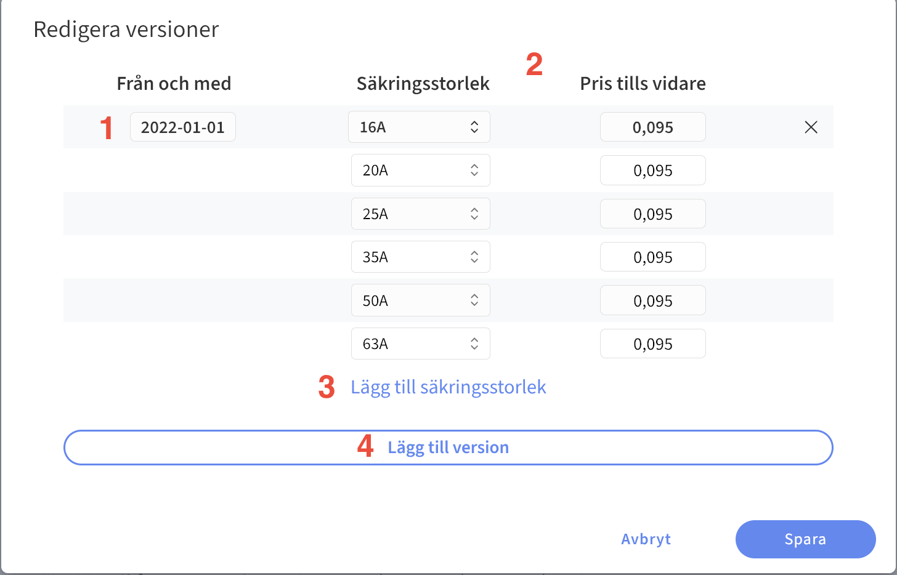This screenshot has height=575, width=897.
Task: Click the Lägg till version button
Action: 448,448
